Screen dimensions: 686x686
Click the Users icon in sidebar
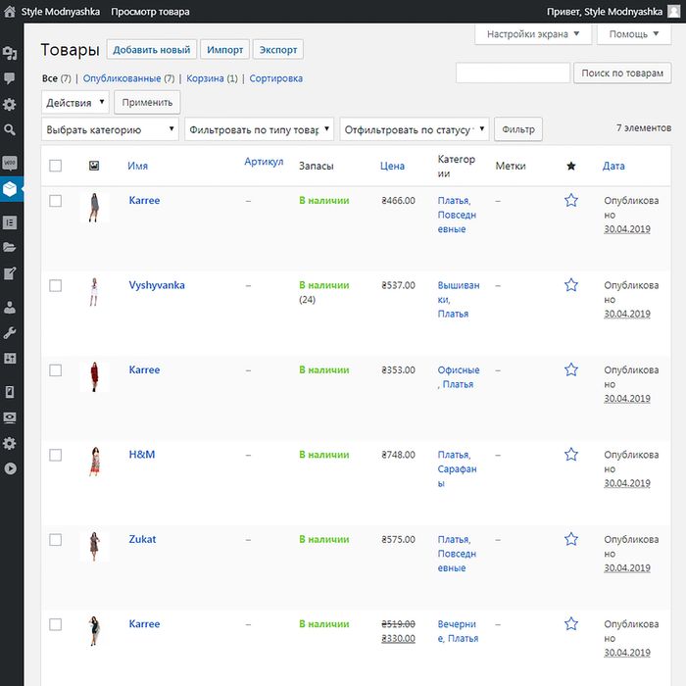click(10, 308)
